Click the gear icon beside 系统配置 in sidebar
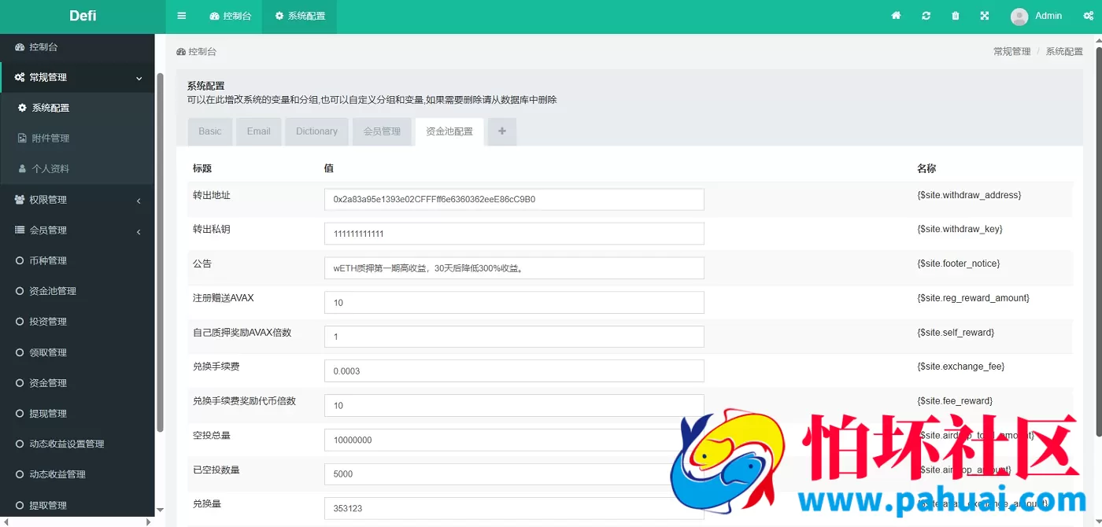Screen dimensions: 1102x527 [x=22, y=108]
